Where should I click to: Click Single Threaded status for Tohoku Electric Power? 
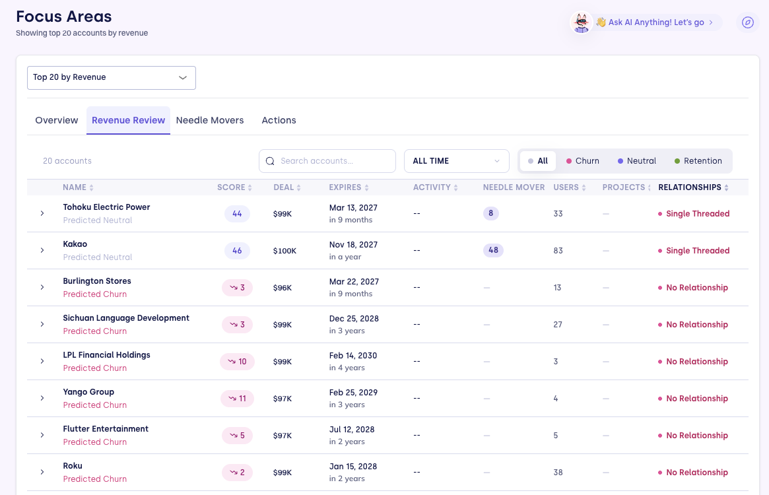pos(694,214)
